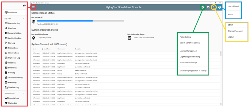Open Users Manual from help menu
The width and height of the screenshot is (250, 108).
tap(233, 6)
